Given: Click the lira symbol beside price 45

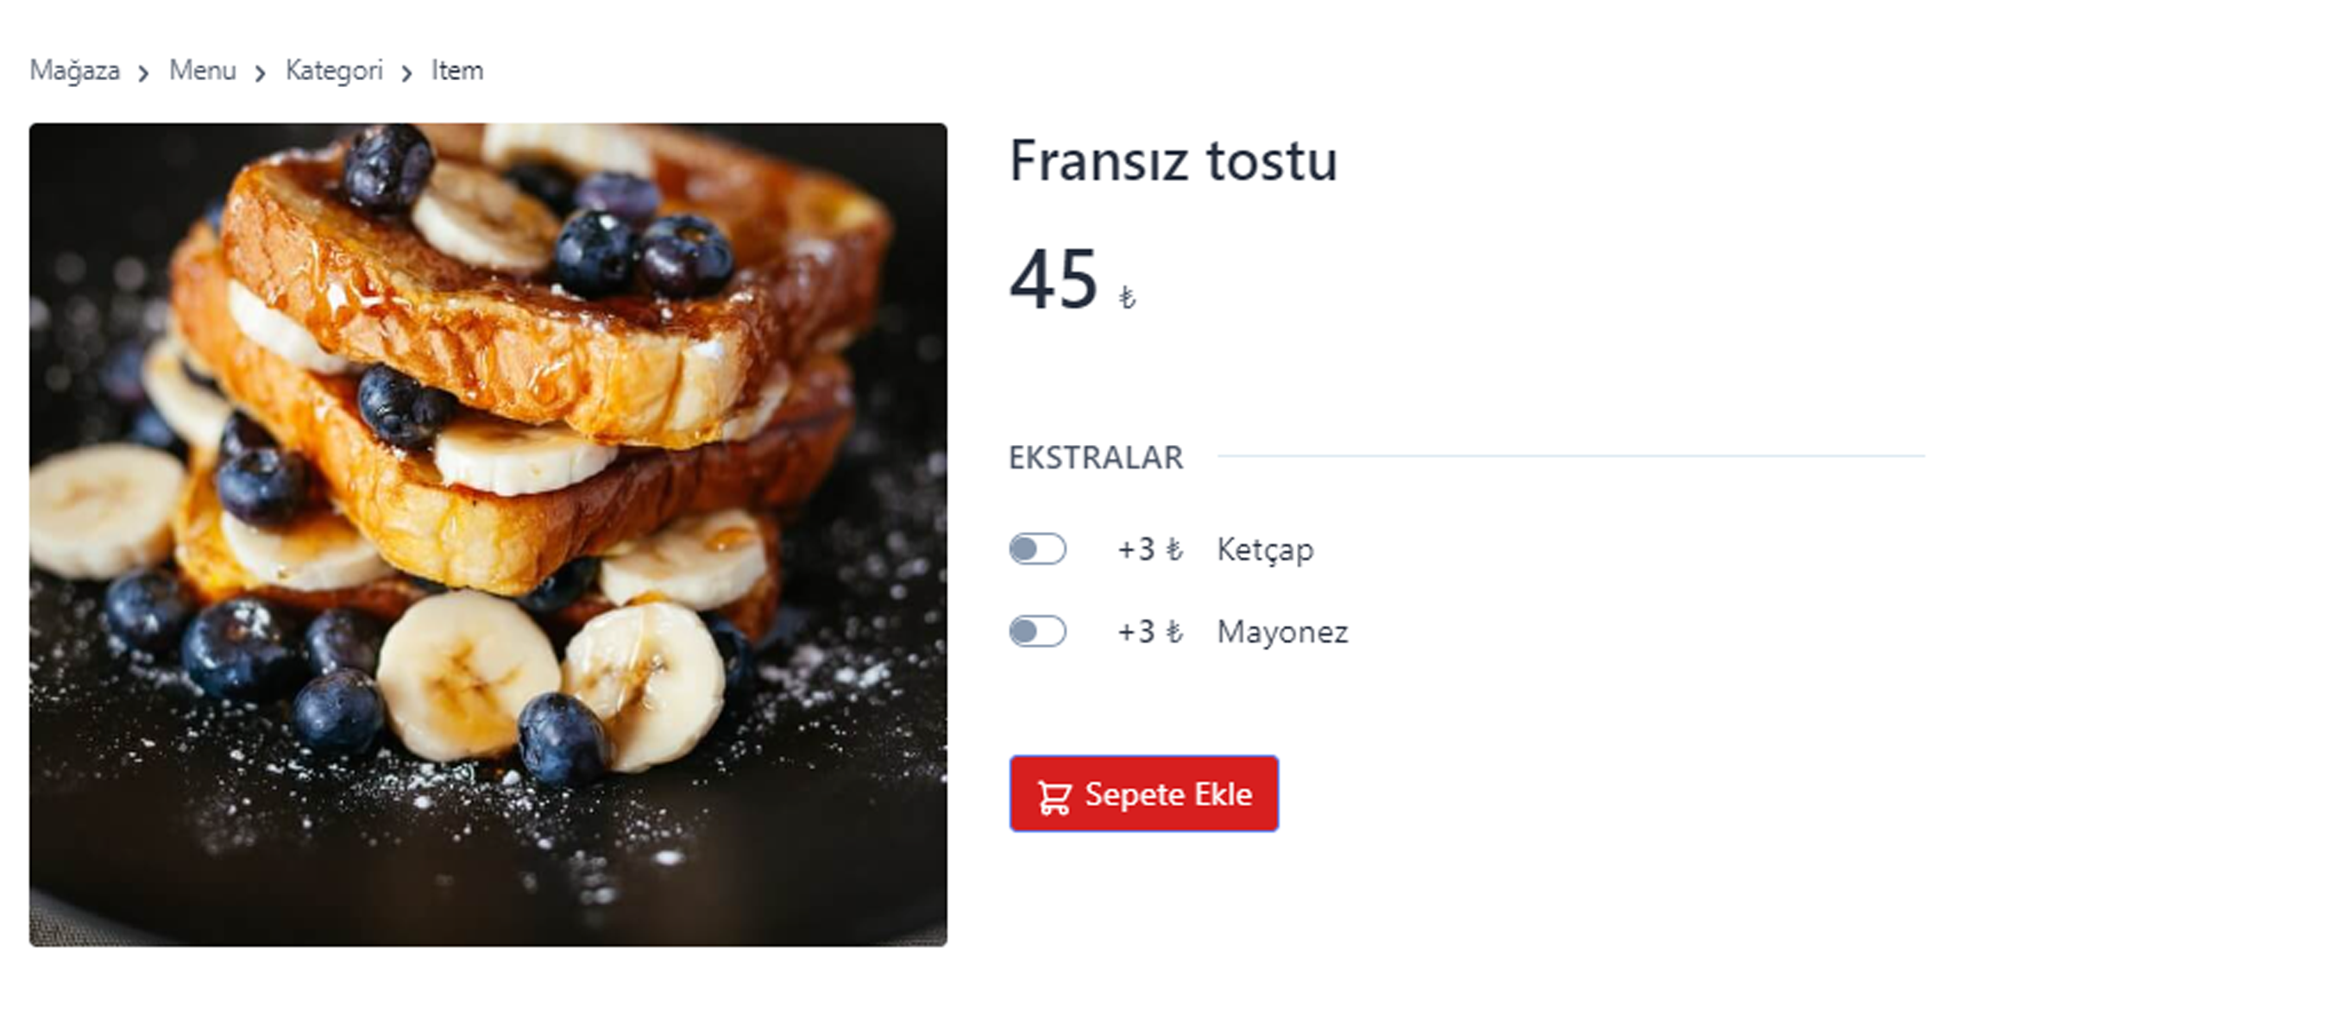Looking at the screenshot, I should tap(1127, 297).
